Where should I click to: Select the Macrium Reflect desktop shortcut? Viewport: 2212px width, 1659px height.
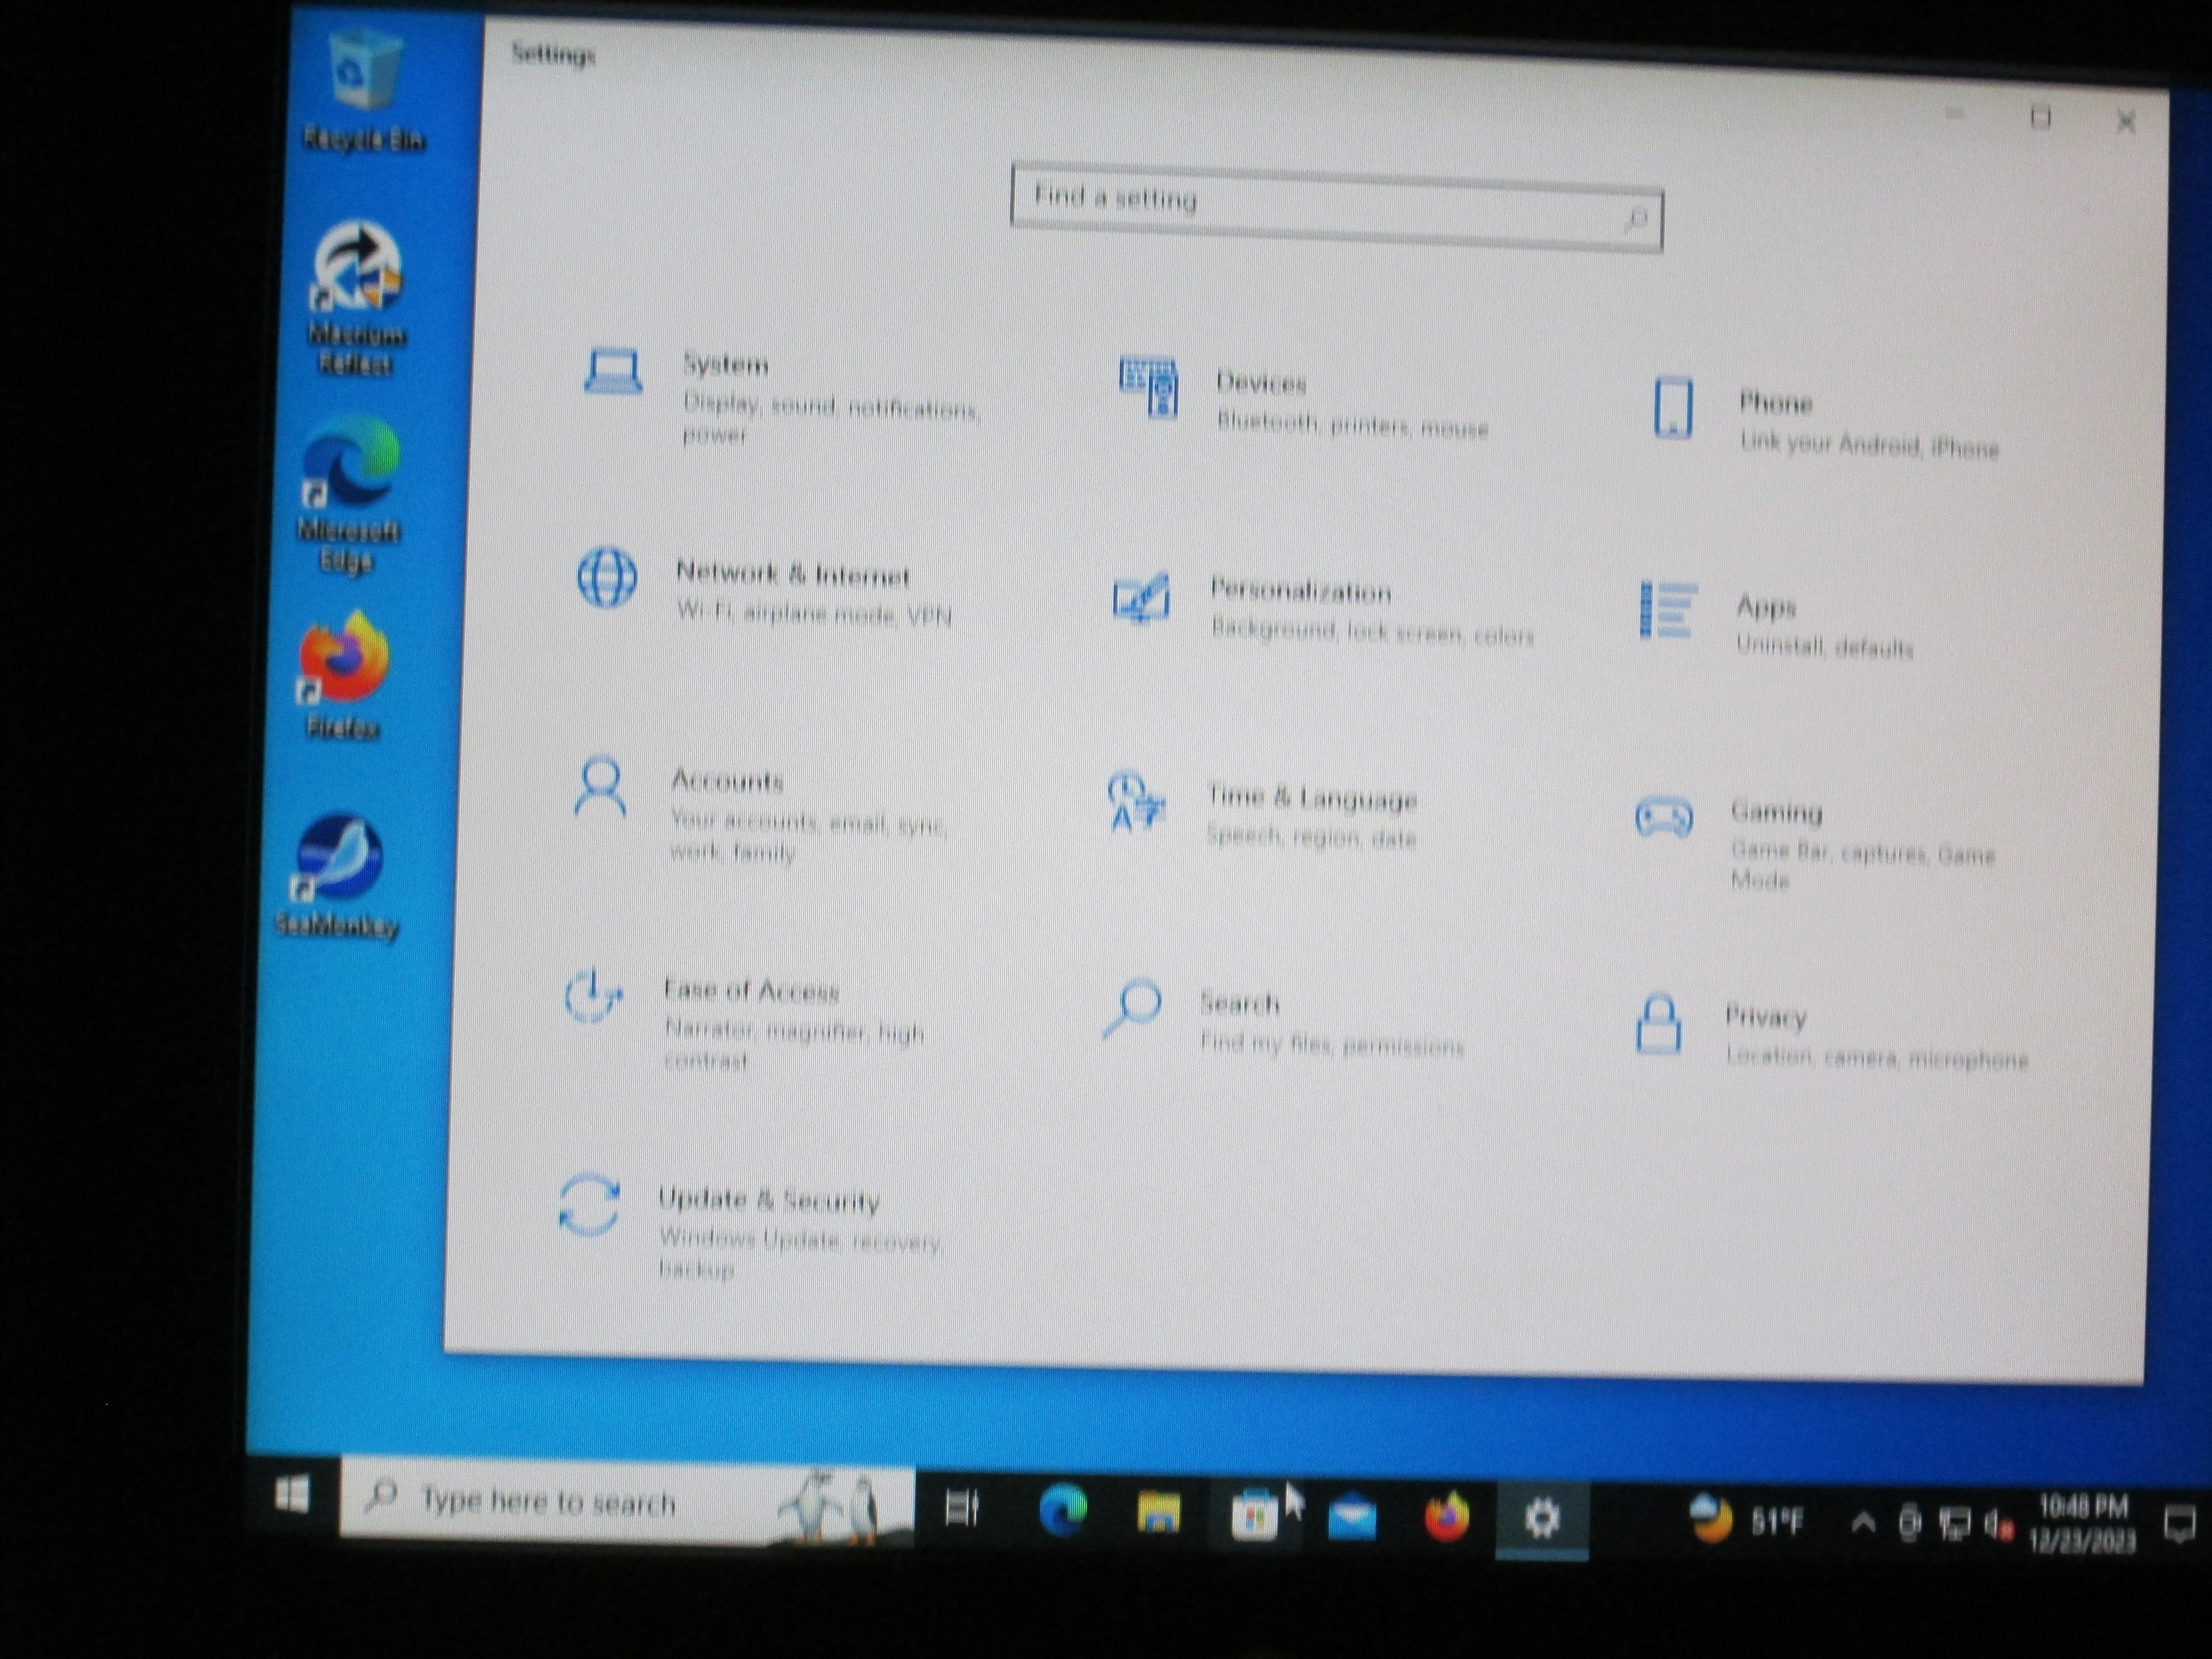point(357,299)
